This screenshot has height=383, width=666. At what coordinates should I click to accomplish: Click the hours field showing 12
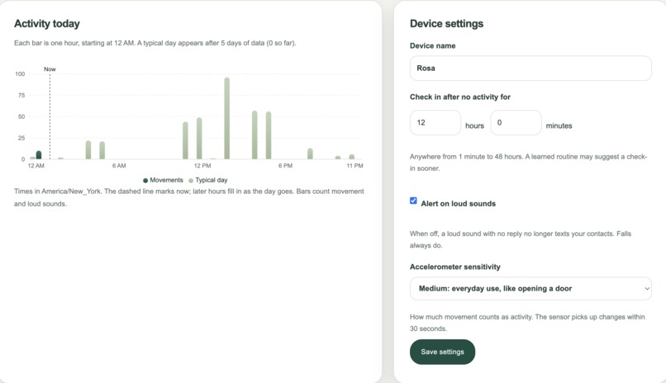(435, 123)
